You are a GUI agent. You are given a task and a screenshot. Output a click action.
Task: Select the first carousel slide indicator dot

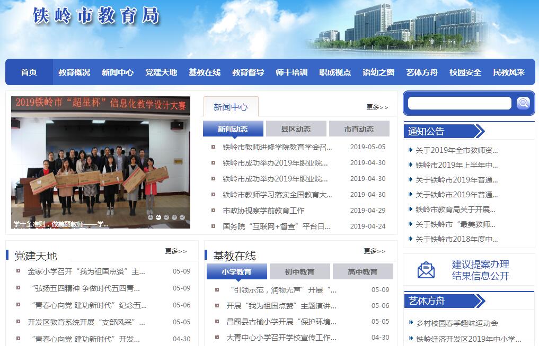click(x=151, y=217)
